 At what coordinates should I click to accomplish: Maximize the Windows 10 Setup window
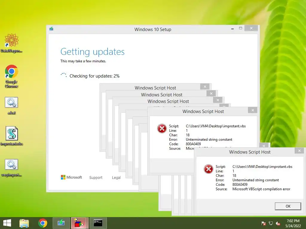tap(241, 28)
